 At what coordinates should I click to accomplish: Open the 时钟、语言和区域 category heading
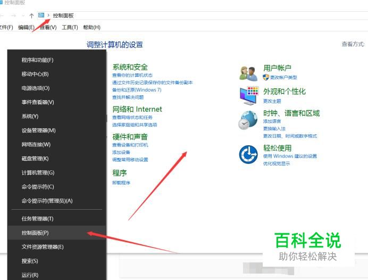click(291, 113)
